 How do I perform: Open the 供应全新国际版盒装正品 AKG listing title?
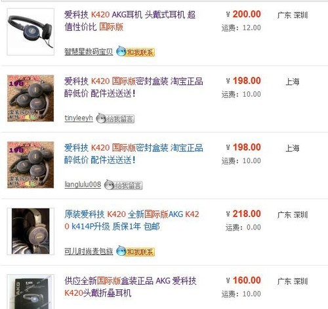pyautogui.click(x=131, y=287)
